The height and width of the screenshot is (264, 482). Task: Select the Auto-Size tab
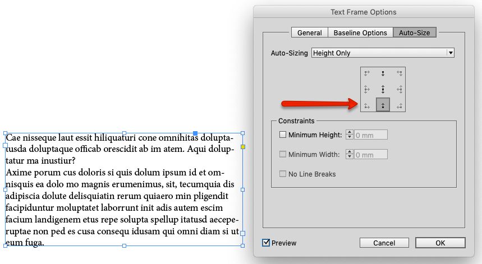pyautogui.click(x=414, y=33)
